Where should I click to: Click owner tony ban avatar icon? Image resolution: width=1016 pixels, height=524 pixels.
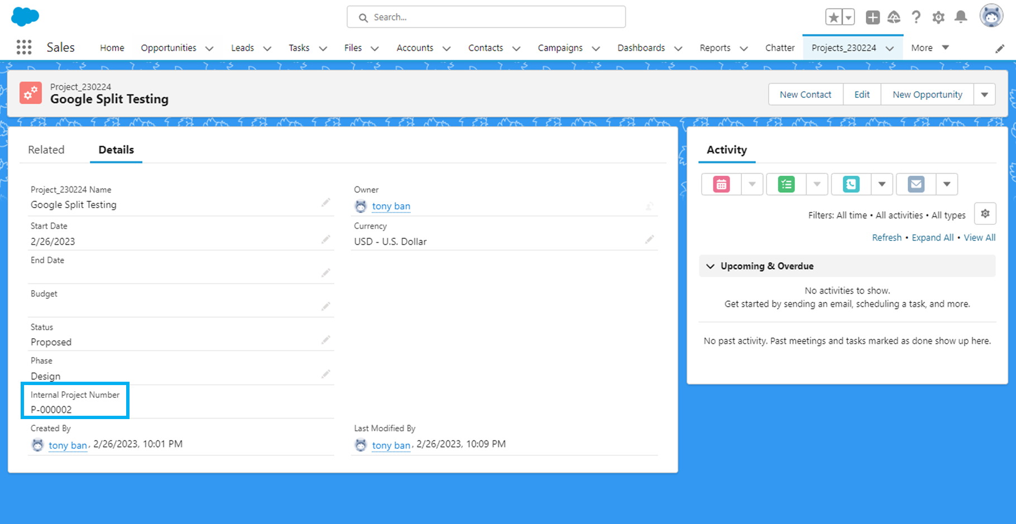click(361, 206)
